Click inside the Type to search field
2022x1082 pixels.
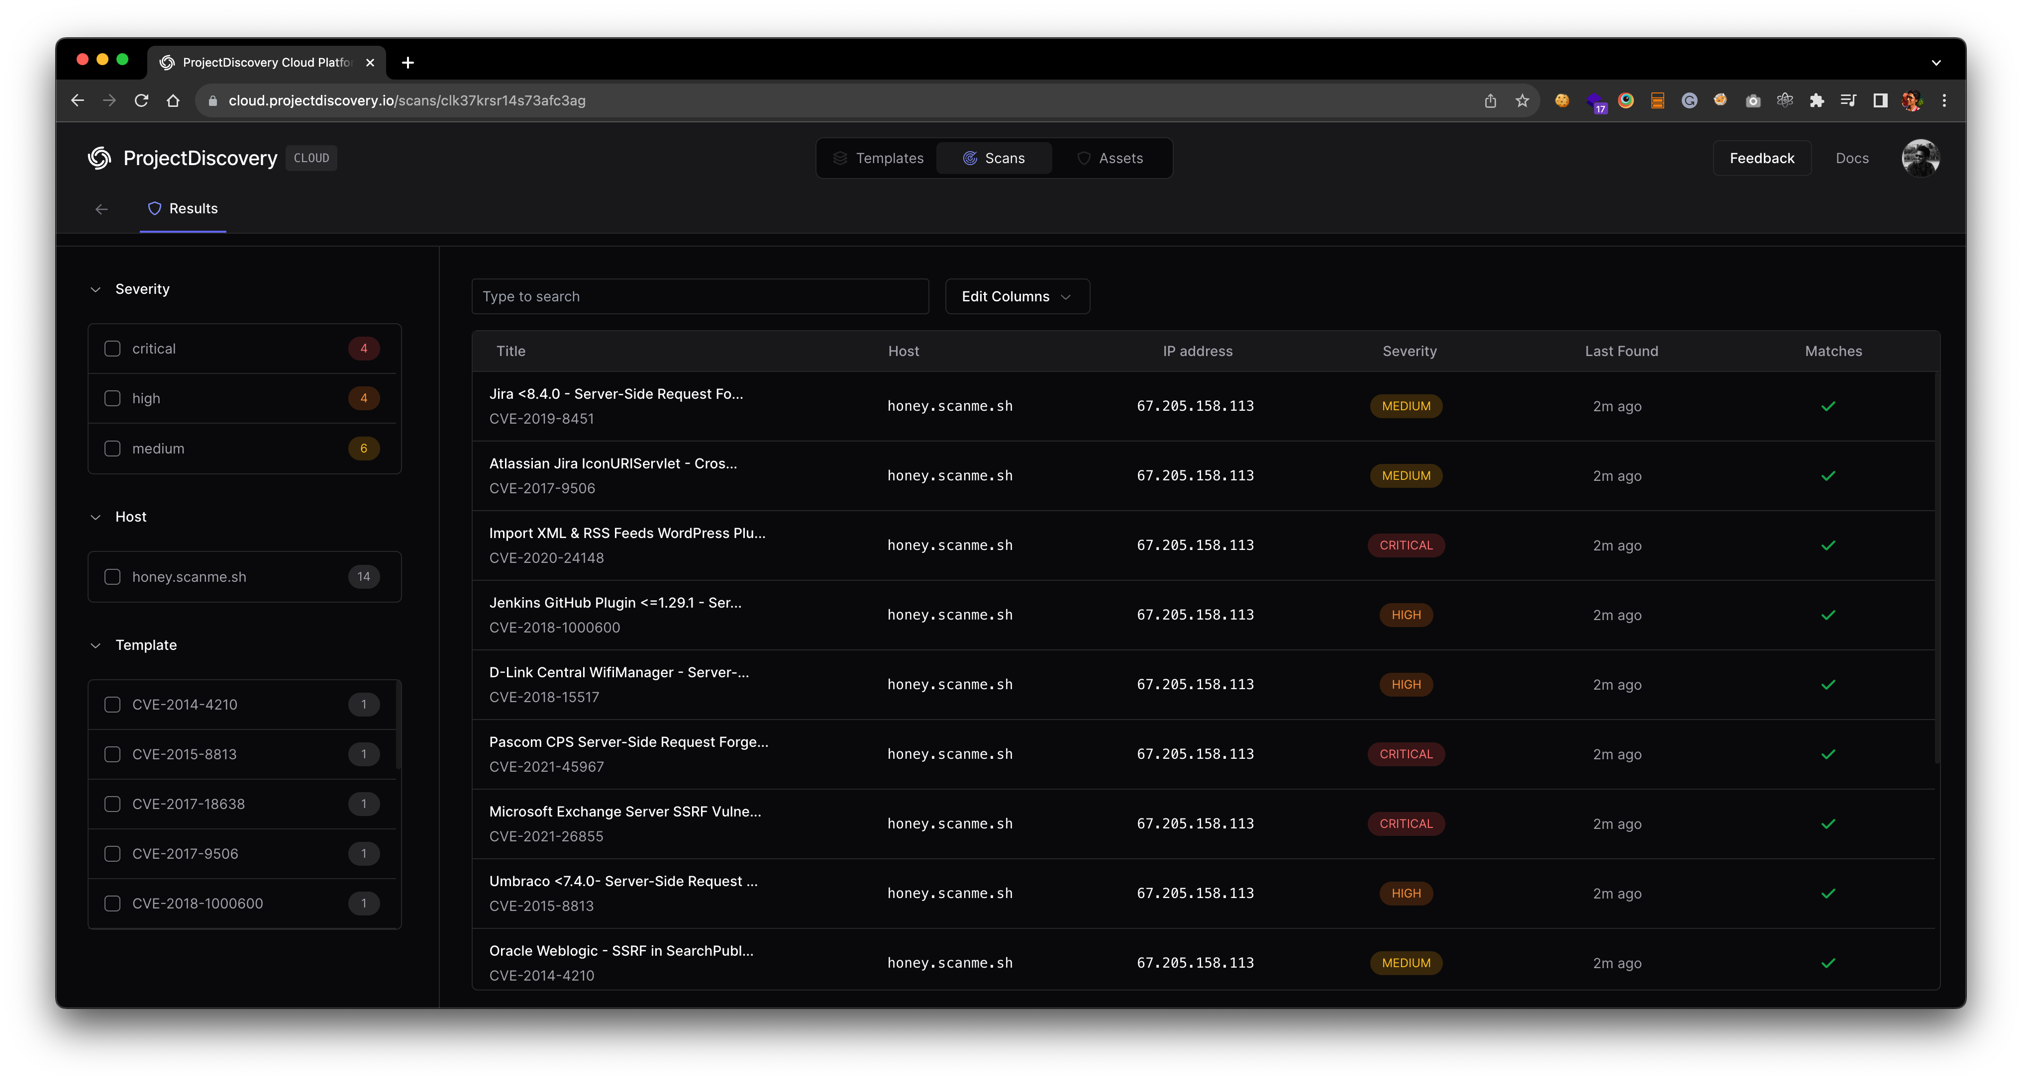coord(699,296)
